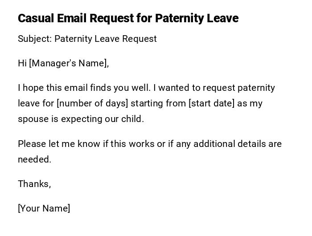The height and width of the screenshot is (236, 312).
Task: Click "Paternity Leave Request" in the subject line
Action: point(106,39)
